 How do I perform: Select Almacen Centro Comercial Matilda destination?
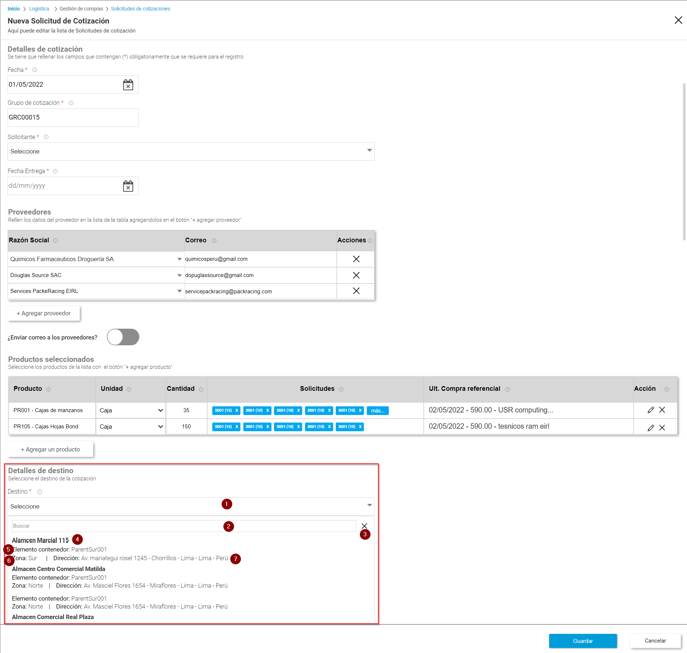[58, 568]
